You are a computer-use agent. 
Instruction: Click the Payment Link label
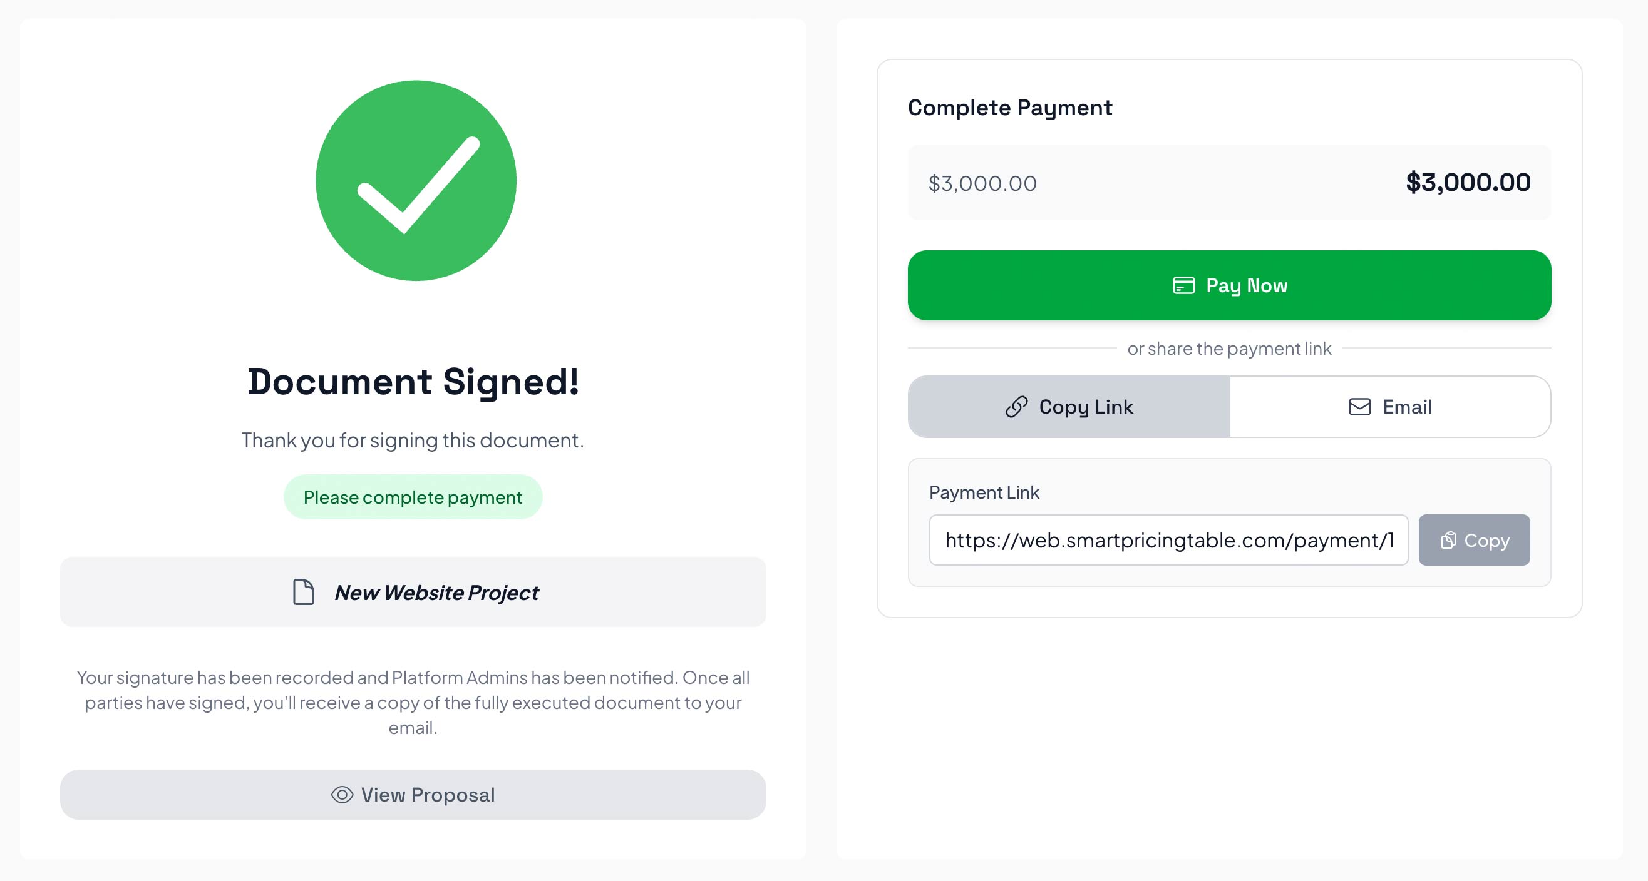[984, 492]
